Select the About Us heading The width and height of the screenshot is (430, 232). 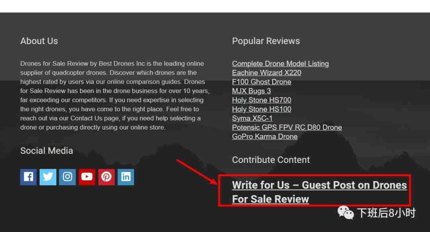click(39, 41)
